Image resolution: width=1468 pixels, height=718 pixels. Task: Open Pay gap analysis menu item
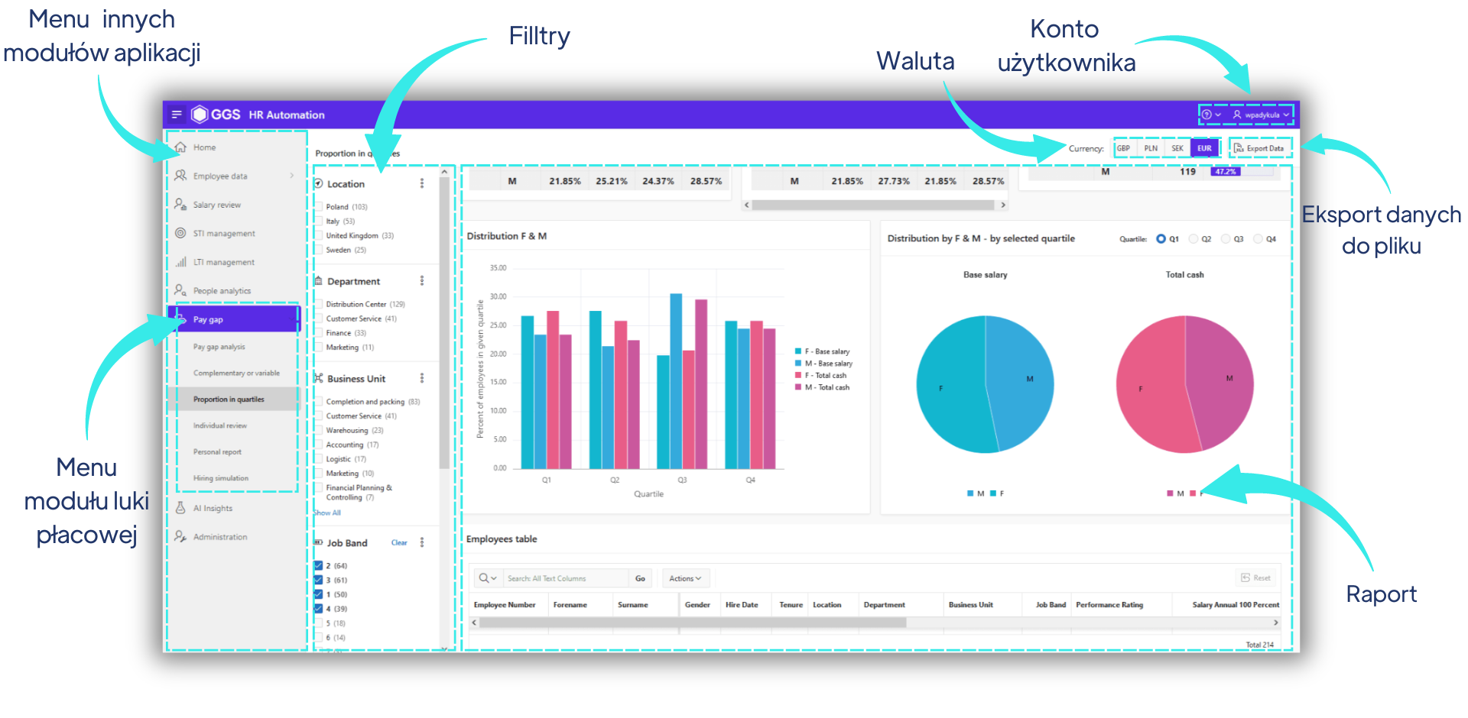219,347
